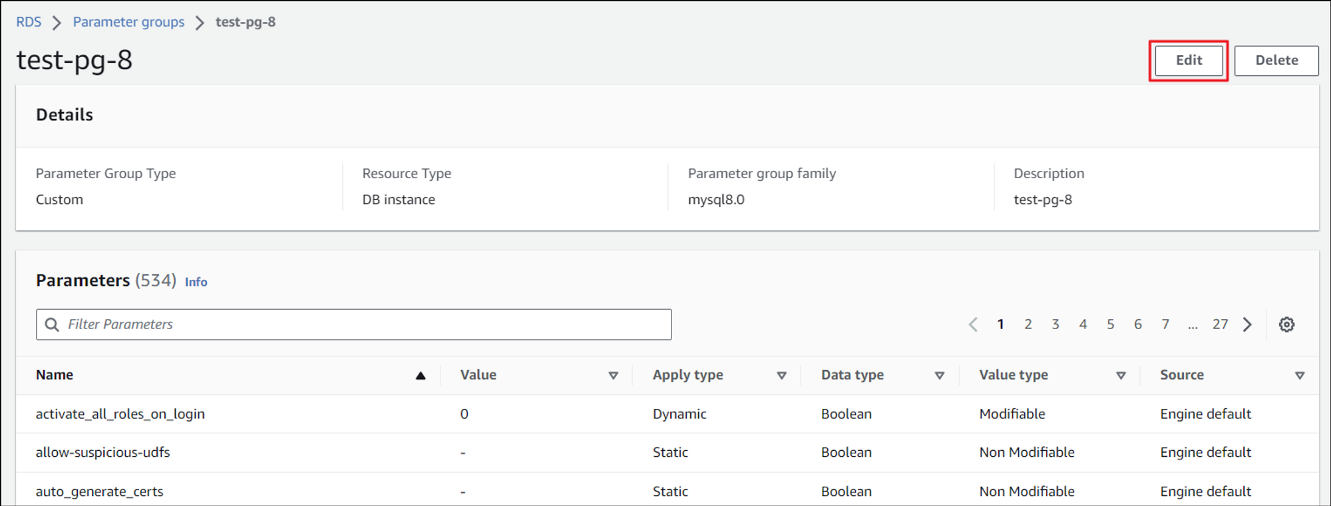Sort parameters by Name ascending arrow

421,376
